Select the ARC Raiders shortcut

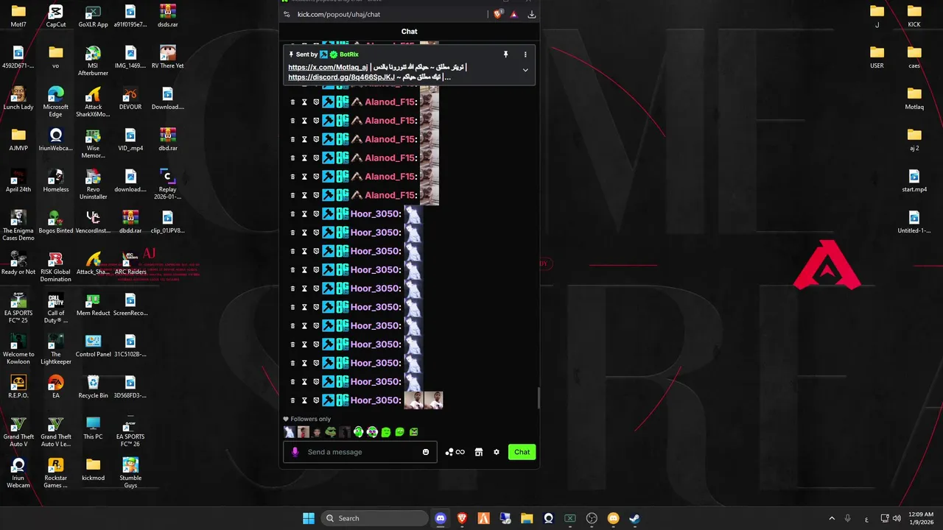coord(130,263)
